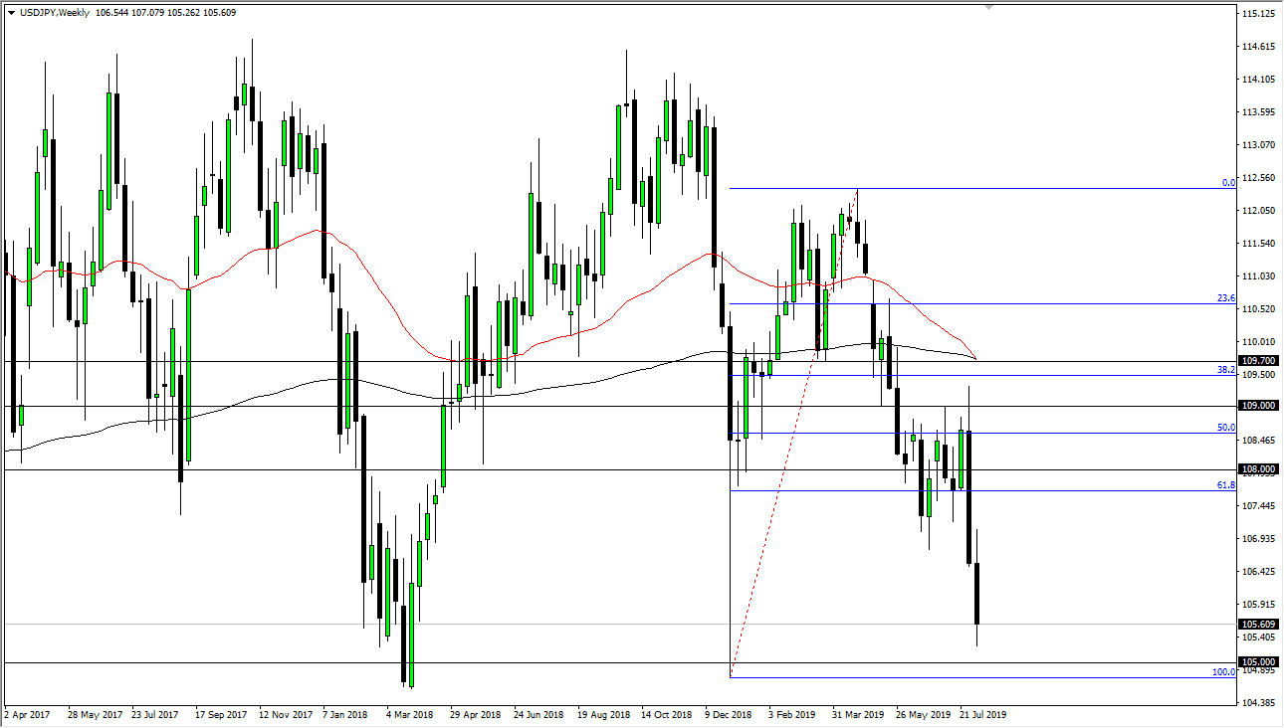Click the 24 Jun 2018 date label
Image resolution: width=1284 pixels, height=728 pixels.
pyautogui.click(x=537, y=714)
